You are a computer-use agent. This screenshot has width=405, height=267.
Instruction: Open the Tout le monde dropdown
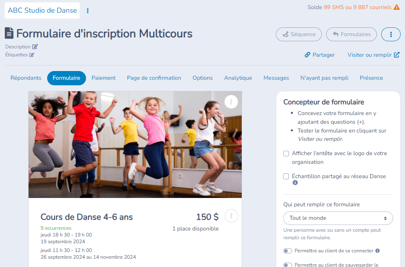pos(338,218)
